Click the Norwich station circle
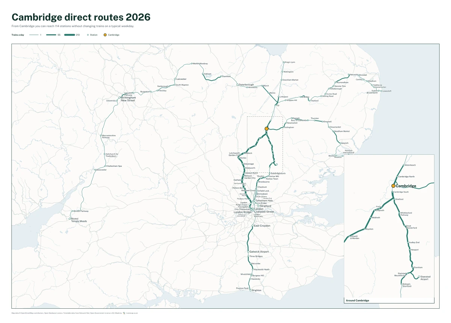Image resolution: width=451 pixels, height=323 pixels. (x=349, y=75)
